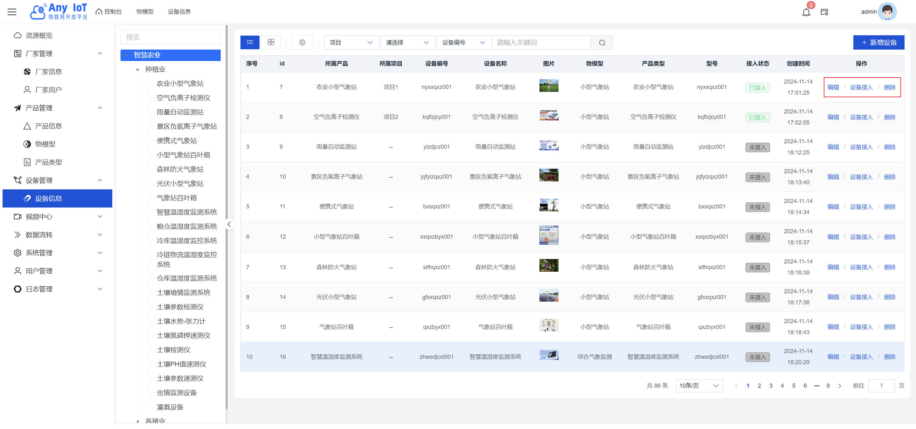Screen dimensions: 916x429
Task: Switch to grid card view
Action: (x=271, y=42)
